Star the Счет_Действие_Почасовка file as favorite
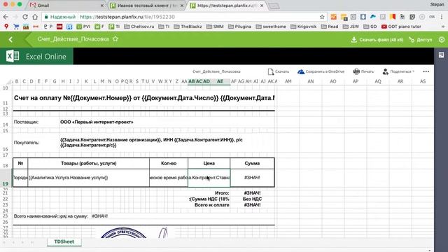Image resolution: width=448 pixels, height=252 pixels. pos(115,39)
